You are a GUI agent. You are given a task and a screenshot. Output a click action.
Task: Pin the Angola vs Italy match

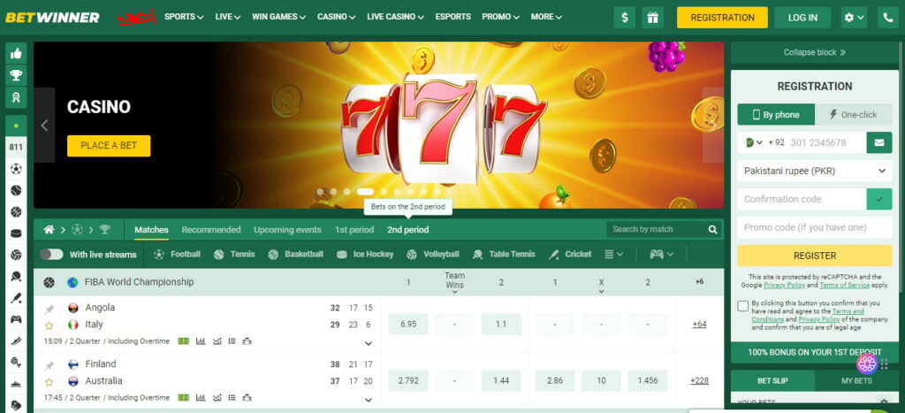[49, 309]
